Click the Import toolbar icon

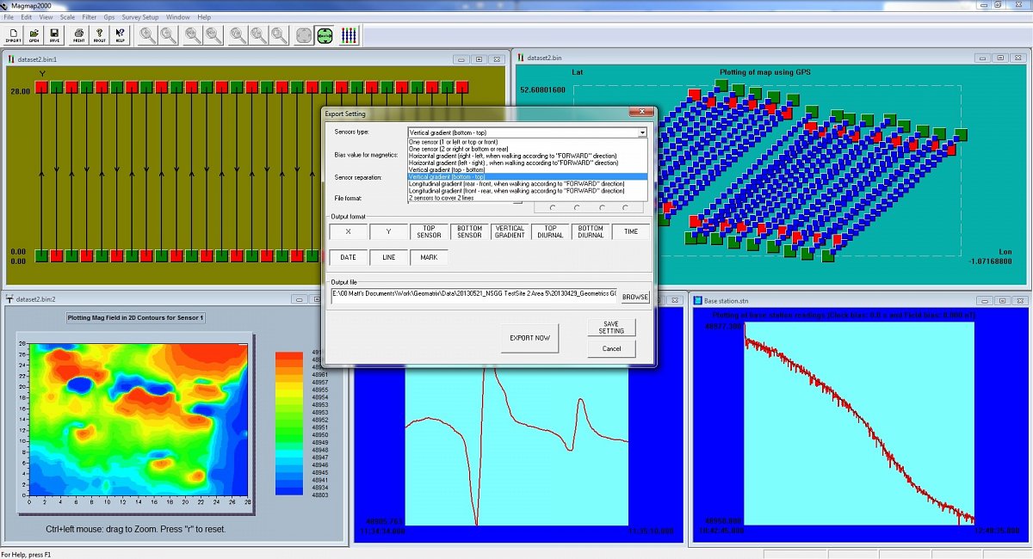tap(14, 35)
